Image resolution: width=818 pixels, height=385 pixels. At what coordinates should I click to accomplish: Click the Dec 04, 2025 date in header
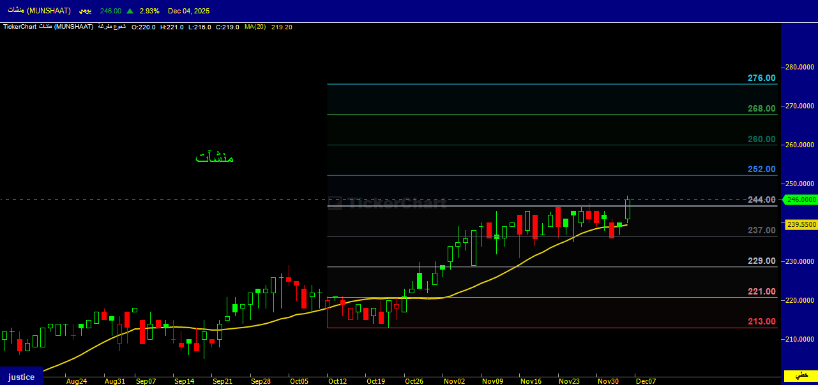(x=188, y=11)
